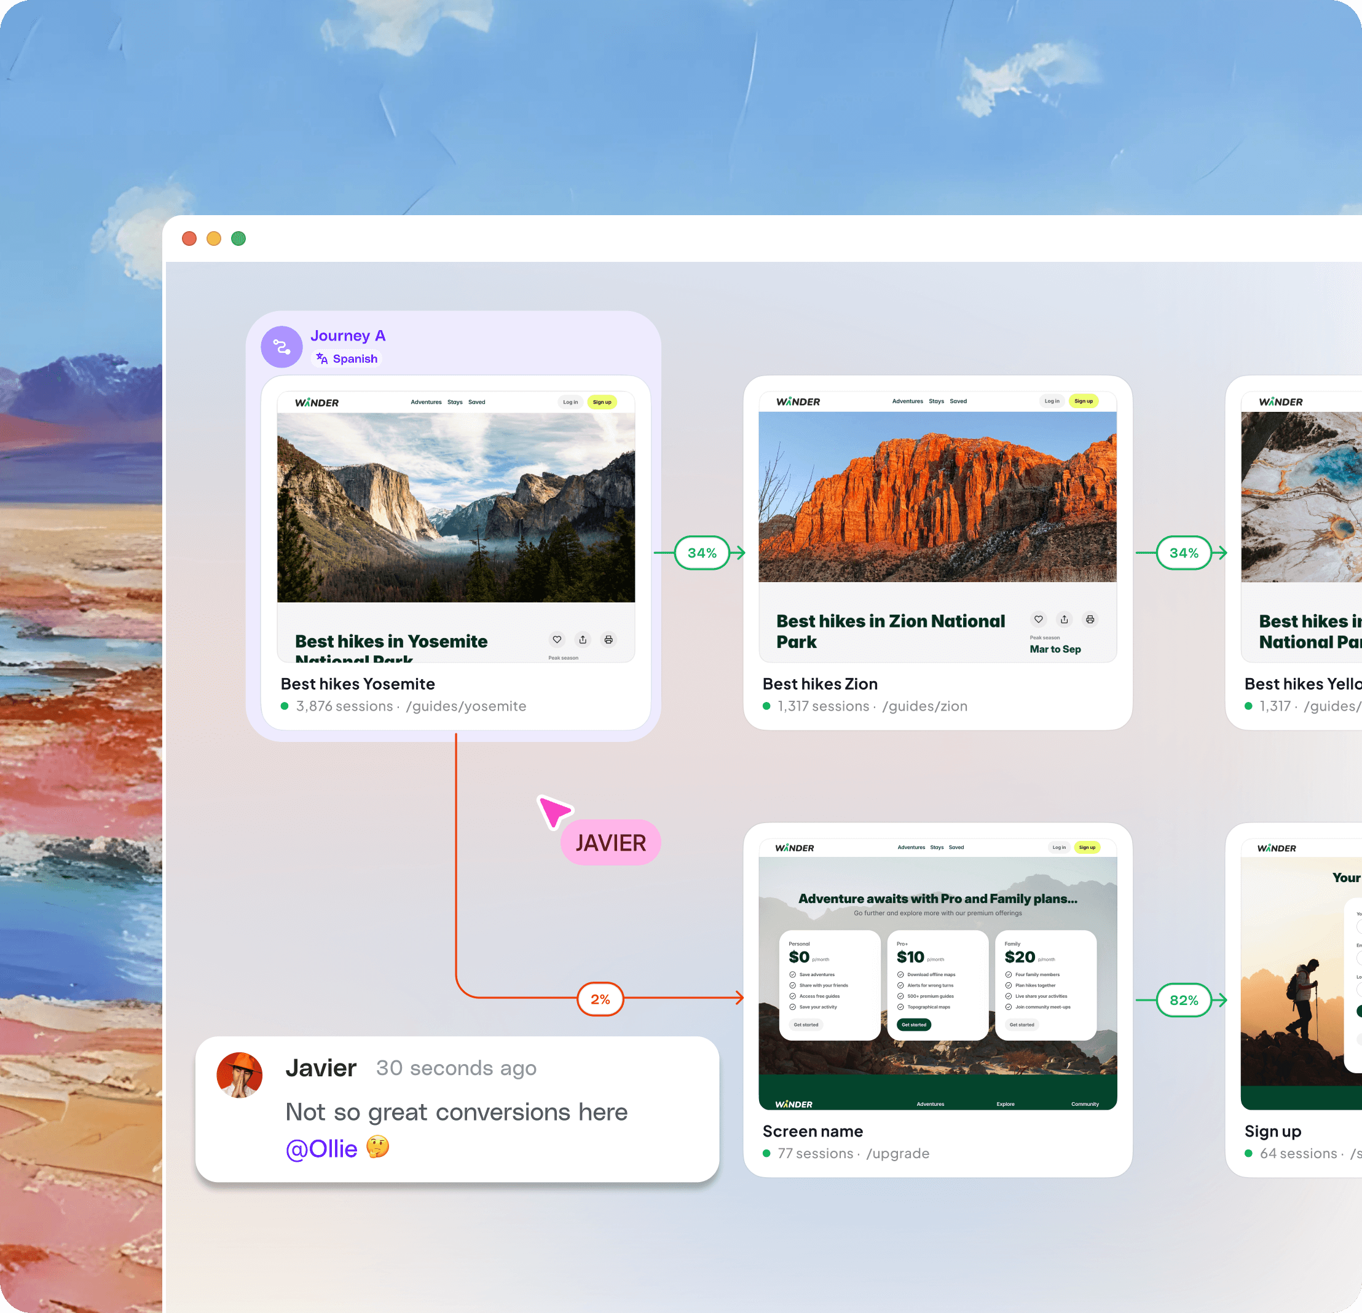Click the 82% badge after upgrade screen
The image size is (1362, 1313).
(x=1183, y=1000)
